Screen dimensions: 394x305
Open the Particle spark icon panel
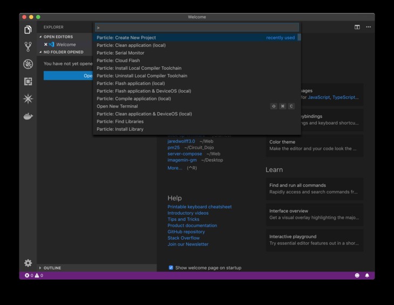[28, 99]
